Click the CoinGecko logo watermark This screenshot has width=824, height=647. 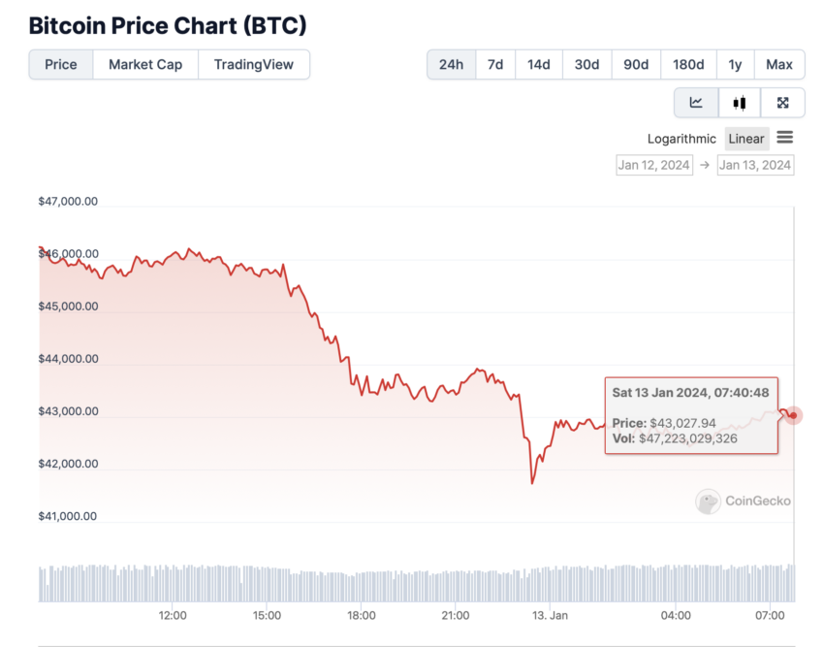click(x=743, y=501)
